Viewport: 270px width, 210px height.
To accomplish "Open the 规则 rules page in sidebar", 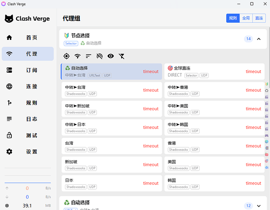I will pyautogui.click(x=28, y=102).
